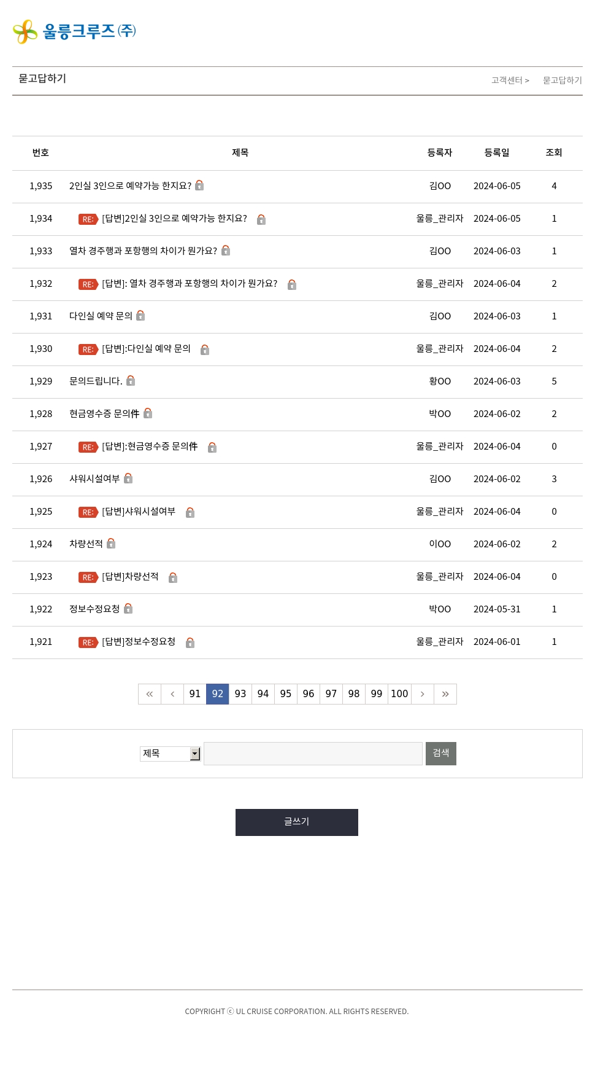595x1070 pixels.
Task: Focus the search keyword input field
Action: [313, 754]
